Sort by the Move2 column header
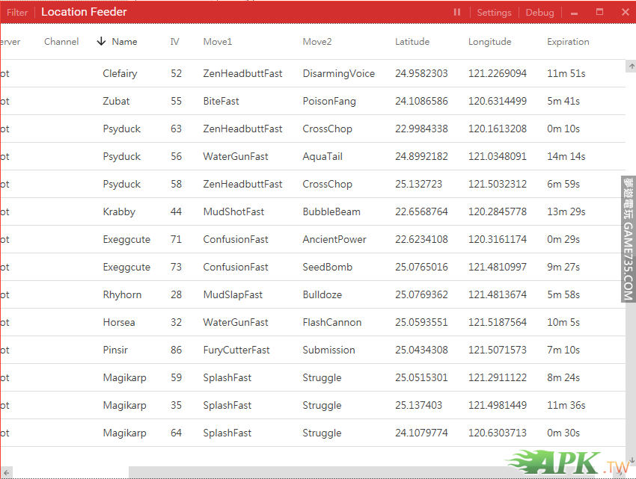The image size is (636, 479). (x=317, y=41)
